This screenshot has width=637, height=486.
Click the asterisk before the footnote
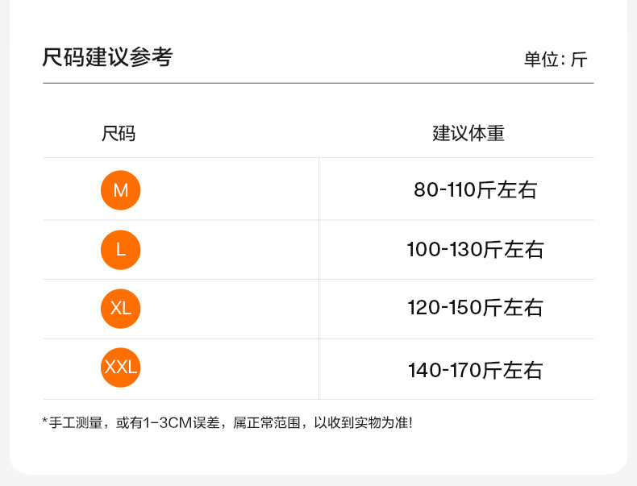[x=45, y=422]
